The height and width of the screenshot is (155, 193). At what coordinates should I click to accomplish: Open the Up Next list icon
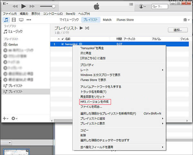click(x=131, y=5)
